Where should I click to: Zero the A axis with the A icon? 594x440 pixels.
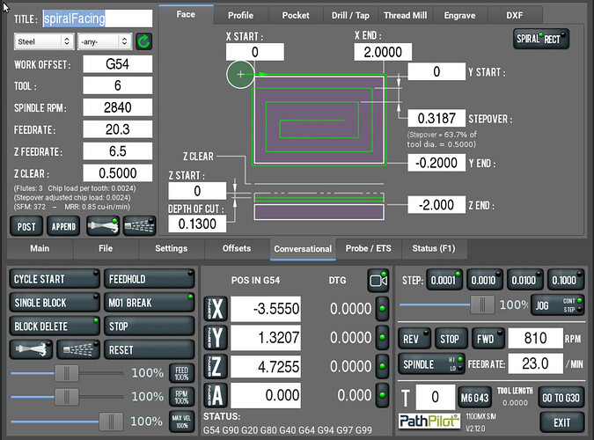pos(216,395)
